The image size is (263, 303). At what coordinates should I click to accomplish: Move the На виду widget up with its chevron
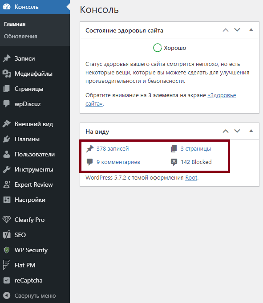click(225, 131)
